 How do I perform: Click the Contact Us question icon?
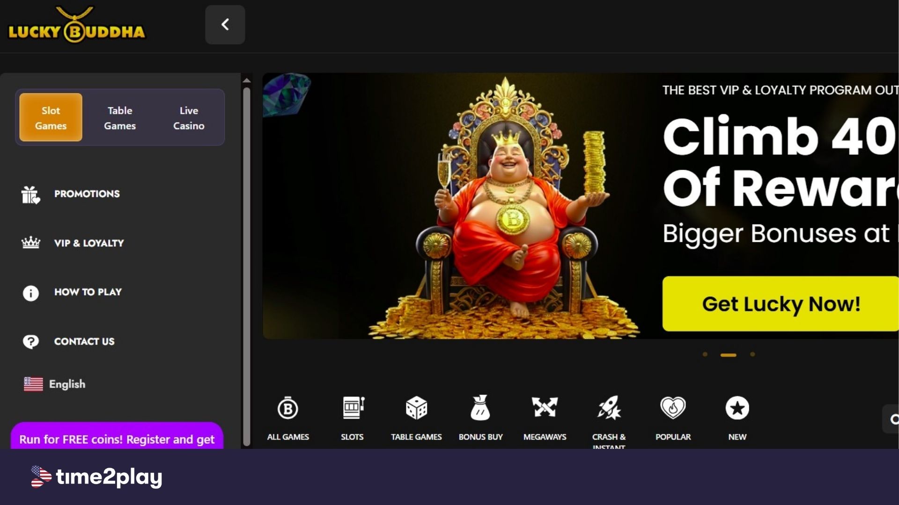(31, 342)
